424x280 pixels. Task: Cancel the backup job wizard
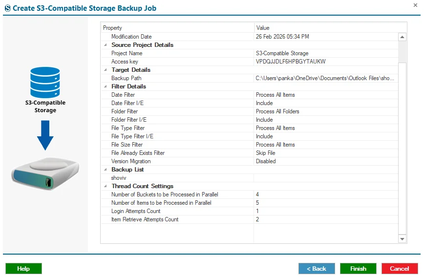(x=400, y=269)
